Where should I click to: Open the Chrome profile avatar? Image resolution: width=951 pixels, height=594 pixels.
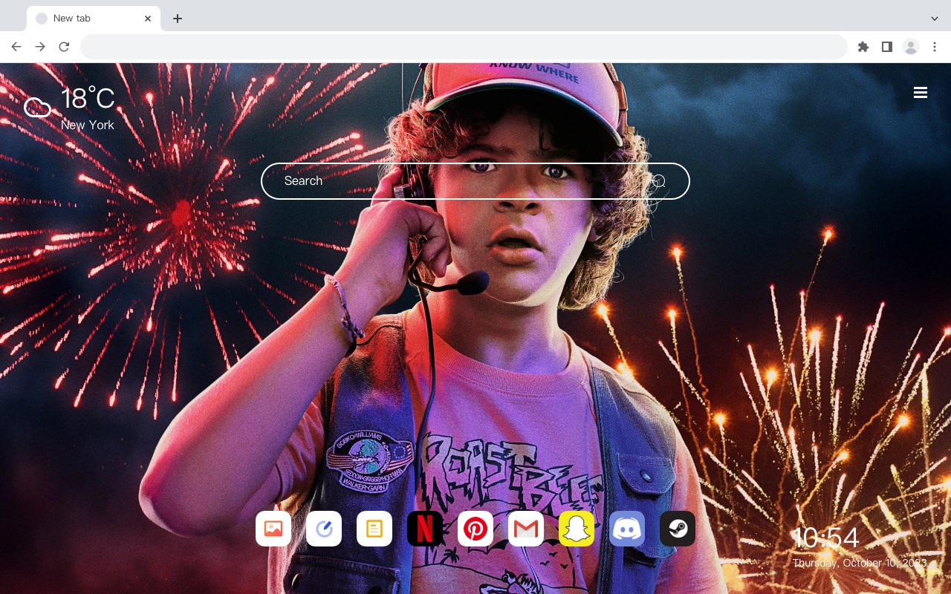point(911,47)
